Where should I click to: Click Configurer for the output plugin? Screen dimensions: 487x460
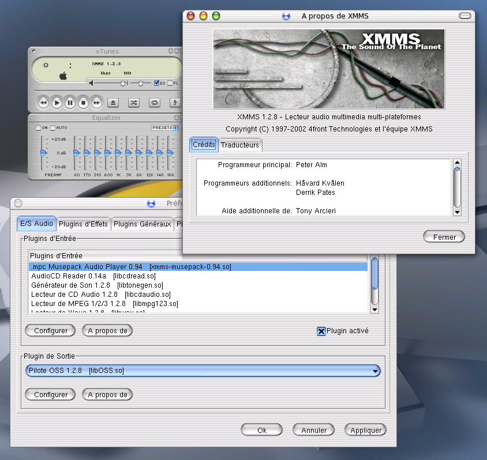coord(50,394)
